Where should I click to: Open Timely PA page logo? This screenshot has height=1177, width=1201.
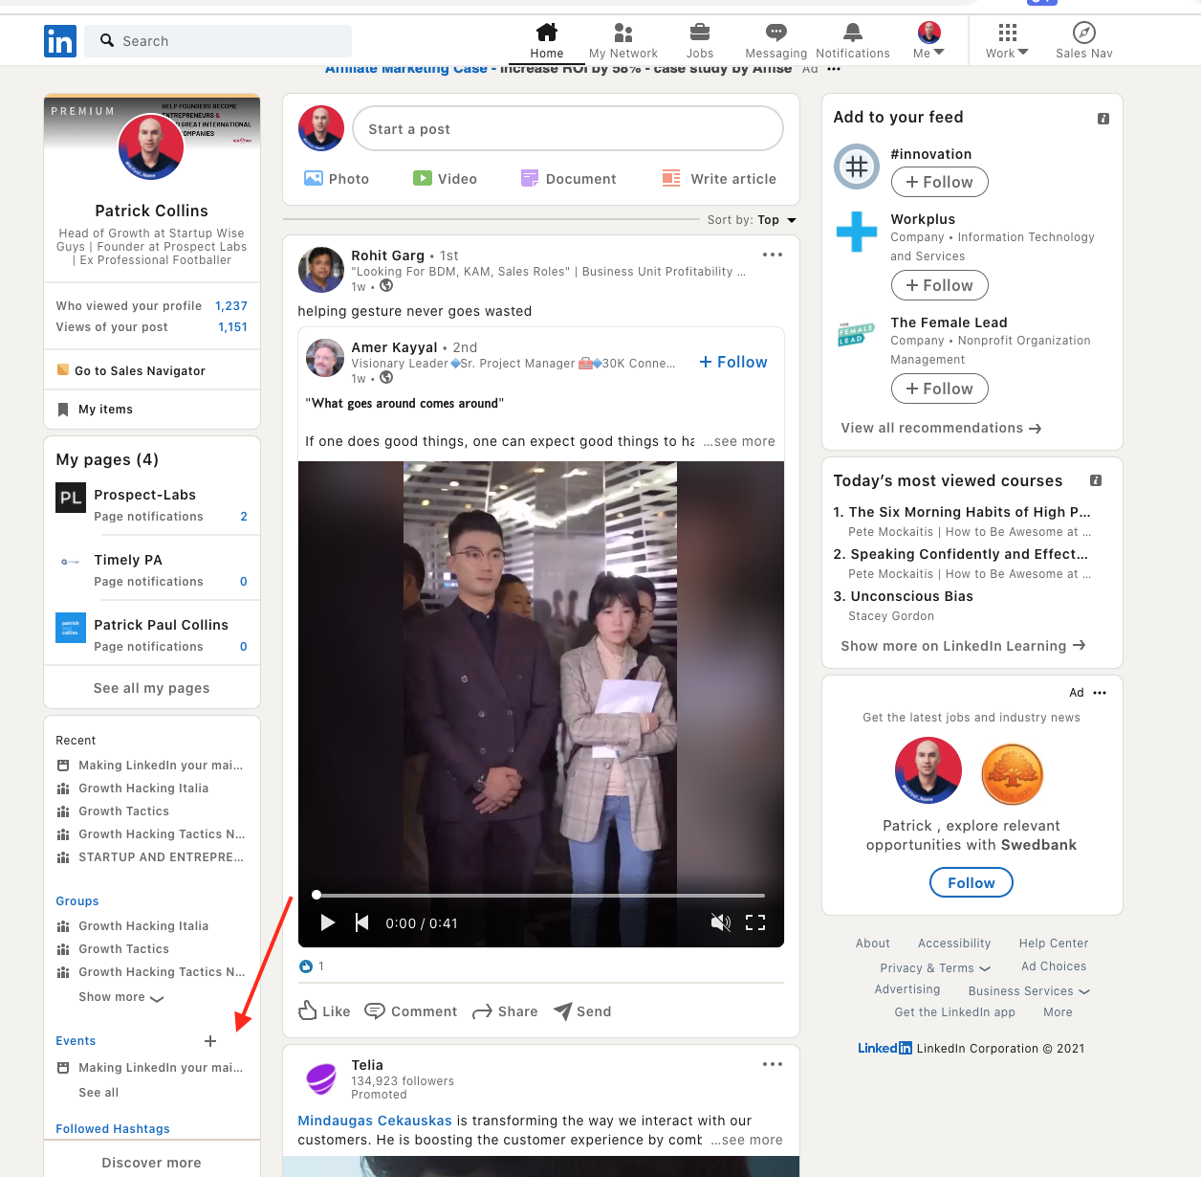click(x=71, y=562)
